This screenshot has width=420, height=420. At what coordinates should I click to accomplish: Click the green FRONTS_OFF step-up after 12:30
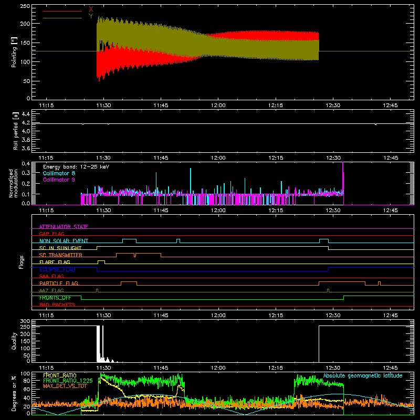(344, 298)
